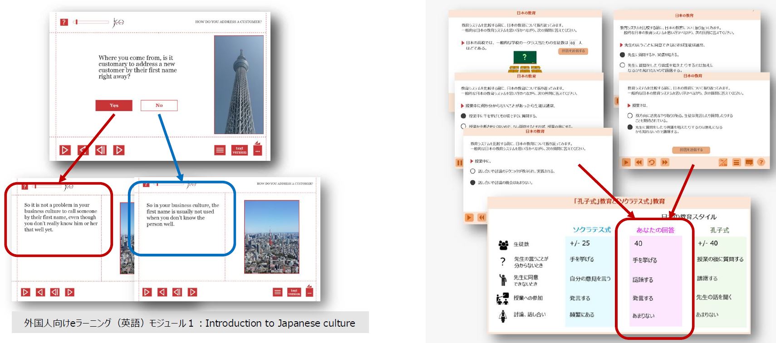Open the playback speed icon on the 授業では slide

coord(723,162)
